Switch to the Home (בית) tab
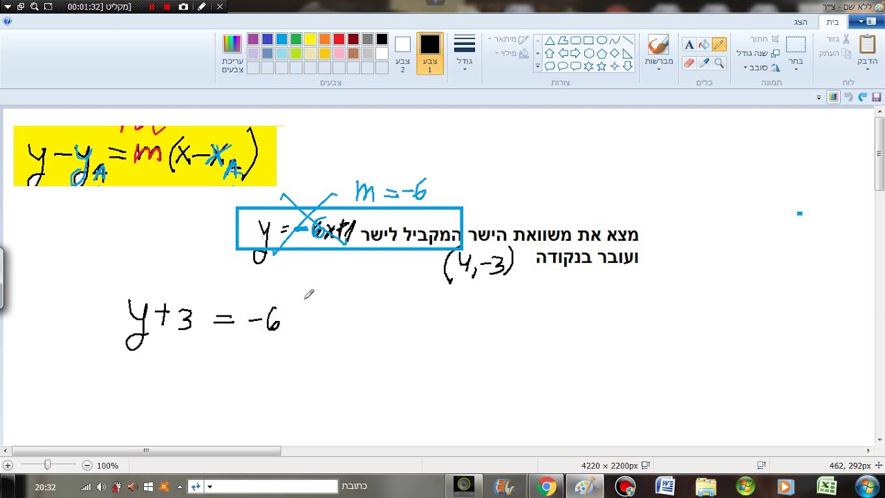Viewport: 885px width, 498px height. [x=832, y=22]
